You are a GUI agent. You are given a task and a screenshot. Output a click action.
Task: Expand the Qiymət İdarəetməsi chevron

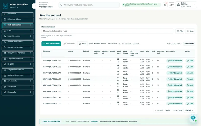tap(31, 47)
